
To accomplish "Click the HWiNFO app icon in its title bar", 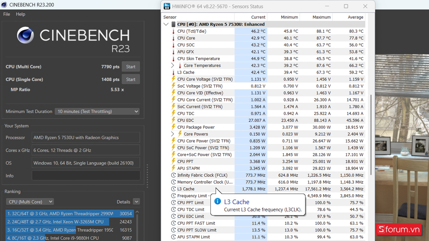I will tap(167, 6).
